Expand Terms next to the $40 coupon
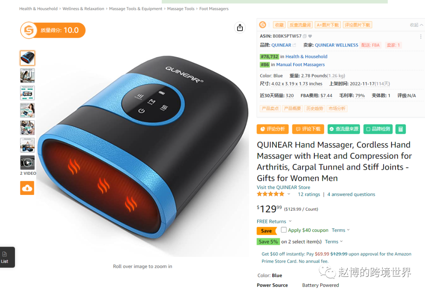Image resolution: width=425 pixels, height=291 pixels. (341, 230)
